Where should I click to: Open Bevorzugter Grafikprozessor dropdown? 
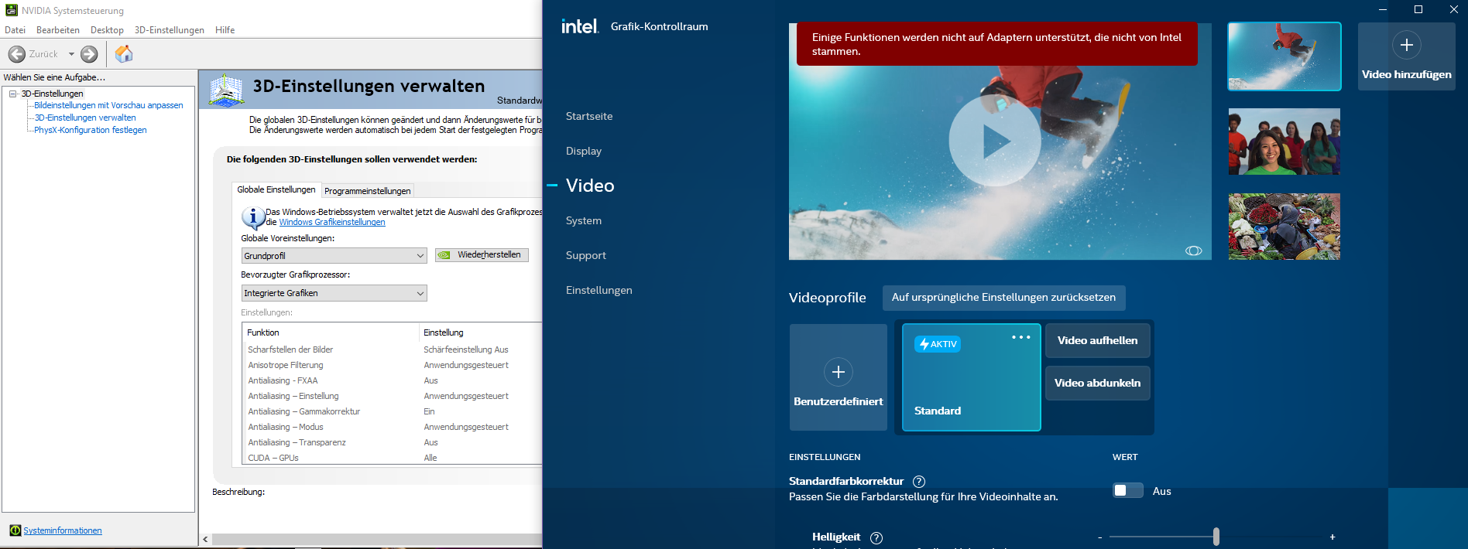(334, 293)
